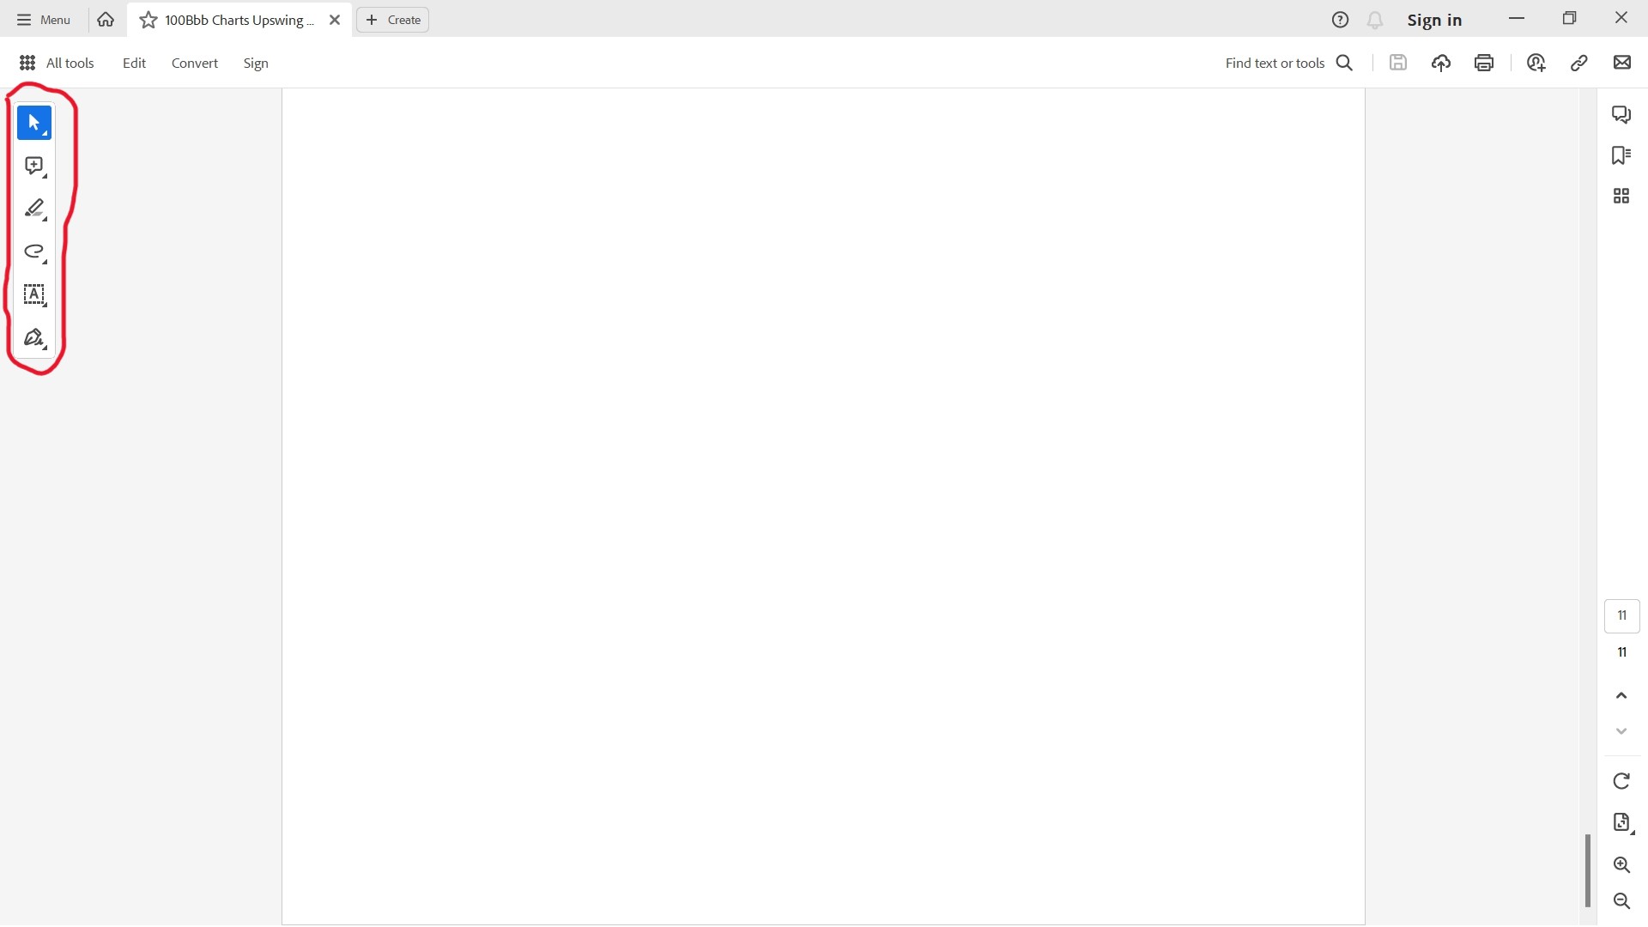Image resolution: width=1648 pixels, height=927 pixels.
Task: Click the share/link icon in toolbar
Action: (1578, 63)
